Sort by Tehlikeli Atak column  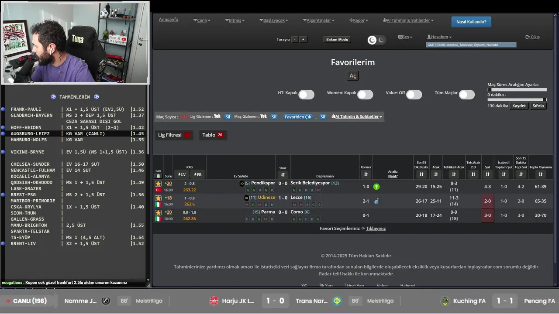(x=454, y=174)
